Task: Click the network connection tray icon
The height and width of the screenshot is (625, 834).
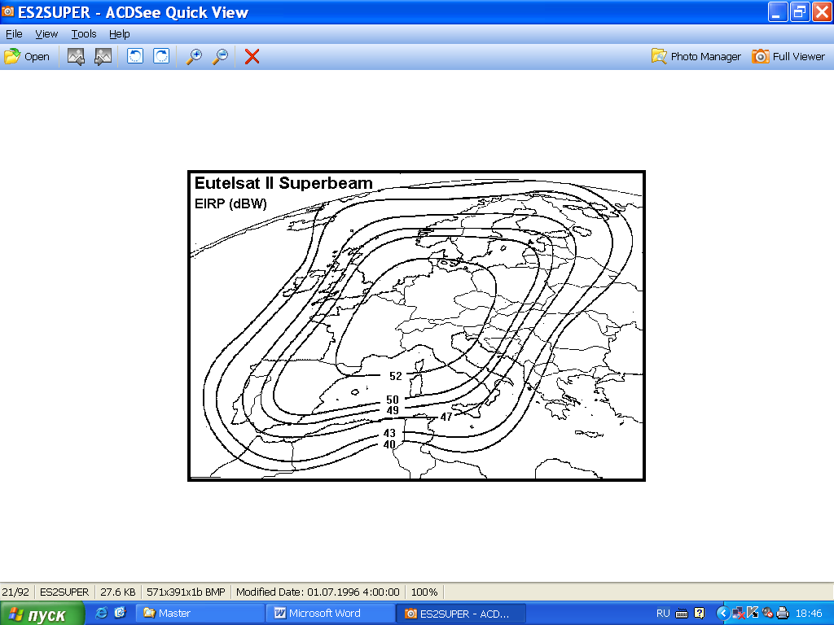Action: pyautogui.click(x=738, y=614)
